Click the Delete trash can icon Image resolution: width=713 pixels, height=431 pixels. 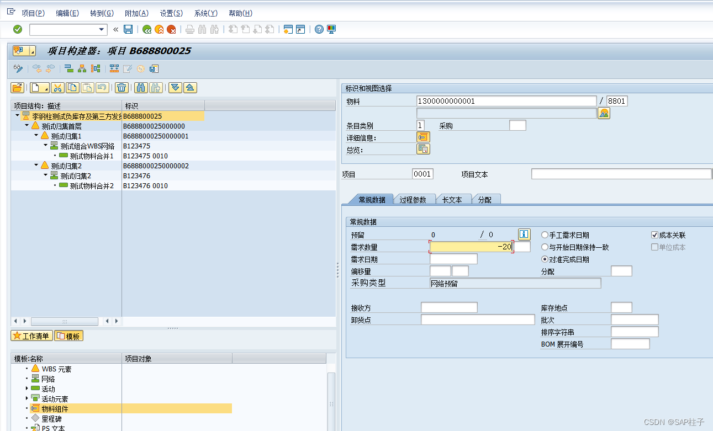coord(122,87)
